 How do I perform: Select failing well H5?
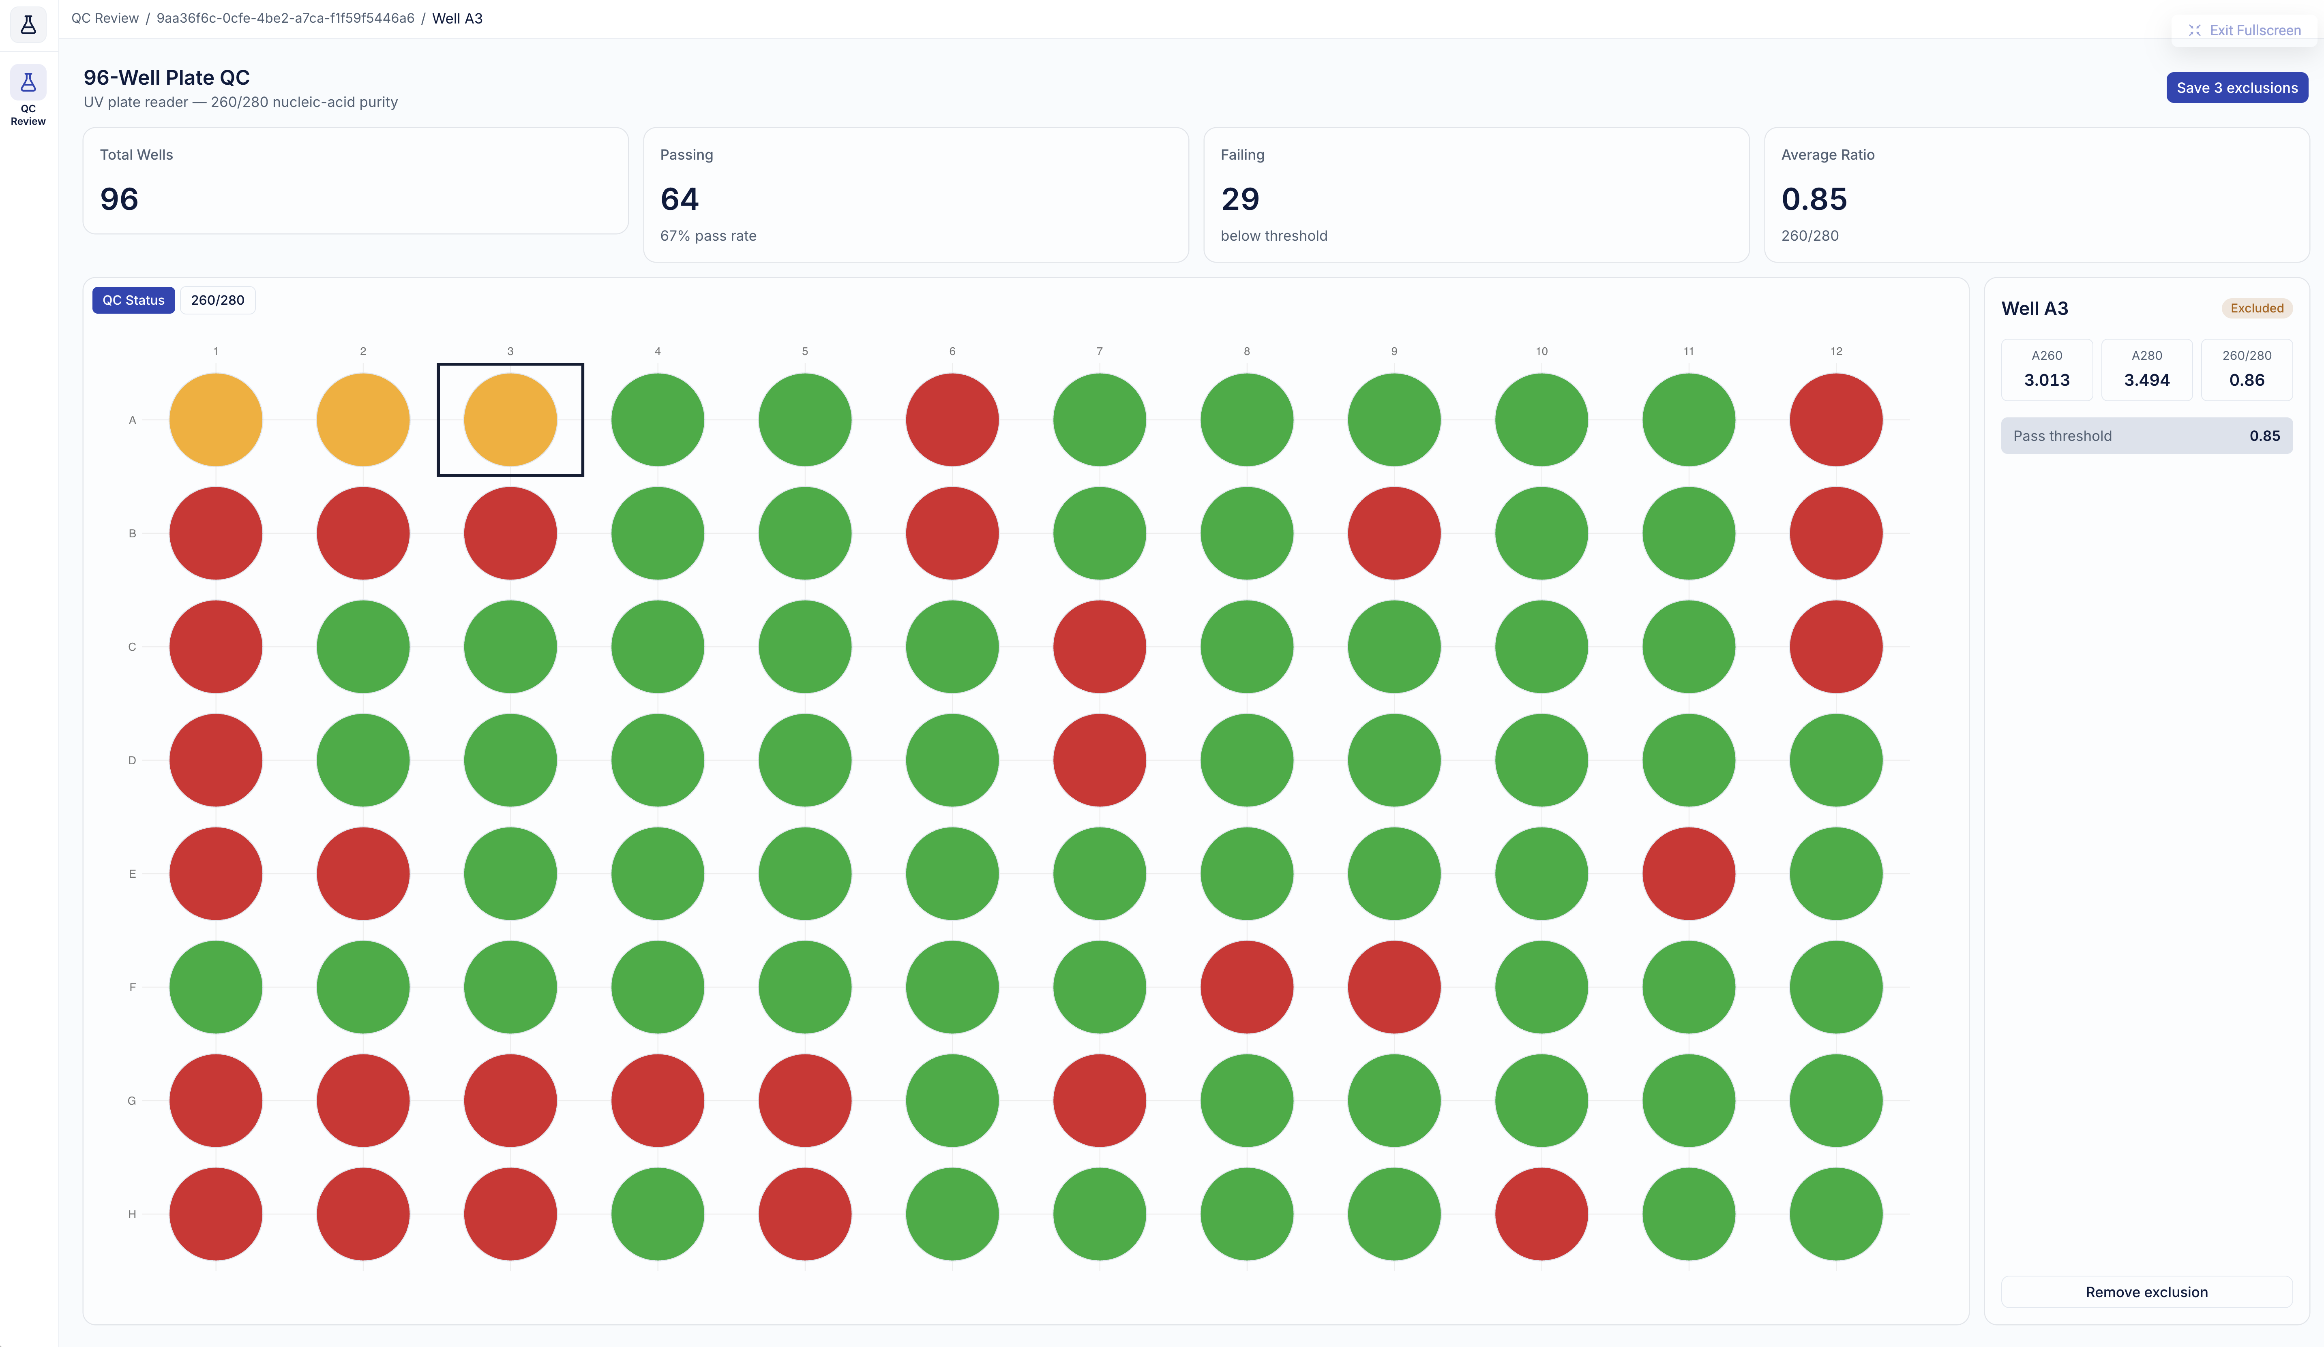click(805, 1213)
